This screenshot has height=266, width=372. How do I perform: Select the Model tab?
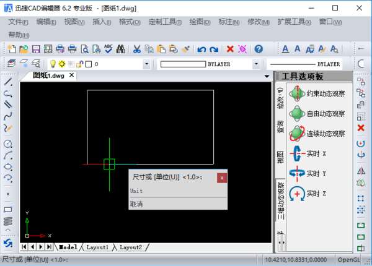click(68, 247)
